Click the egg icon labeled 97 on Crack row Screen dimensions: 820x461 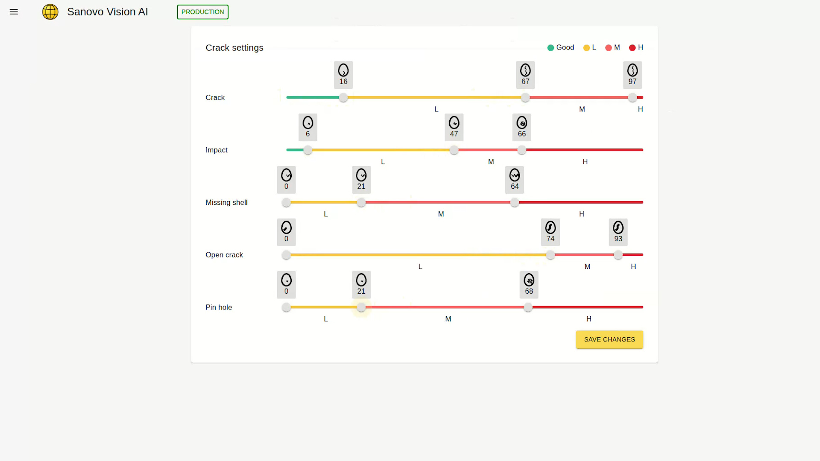(633, 75)
